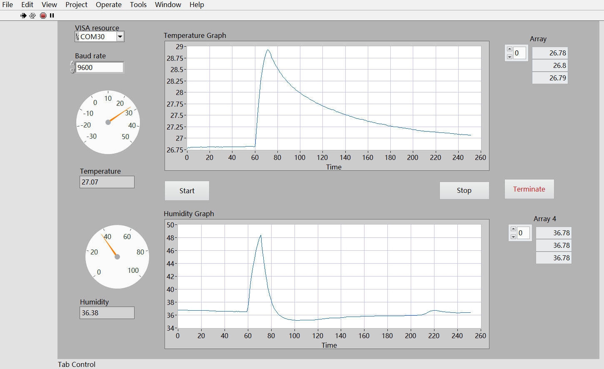The width and height of the screenshot is (604, 369).
Task: Click the Pause toolbar icon
Action: [x=52, y=15]
